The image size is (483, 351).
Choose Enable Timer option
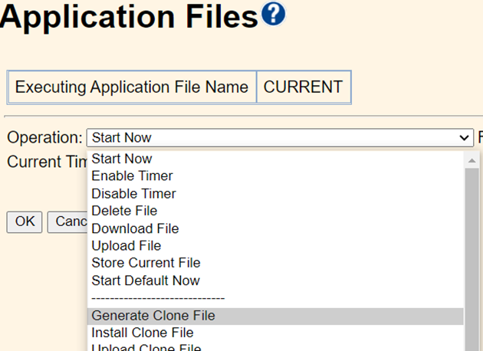(x=132, y=176)
